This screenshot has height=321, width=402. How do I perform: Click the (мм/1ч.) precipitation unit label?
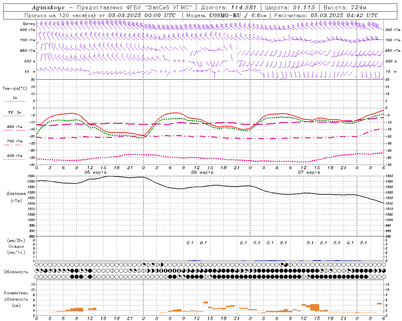(16, 252)
